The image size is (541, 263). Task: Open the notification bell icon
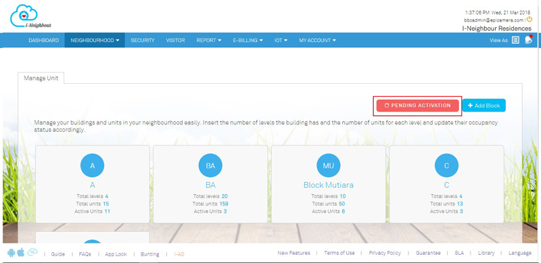pos(528,40)
